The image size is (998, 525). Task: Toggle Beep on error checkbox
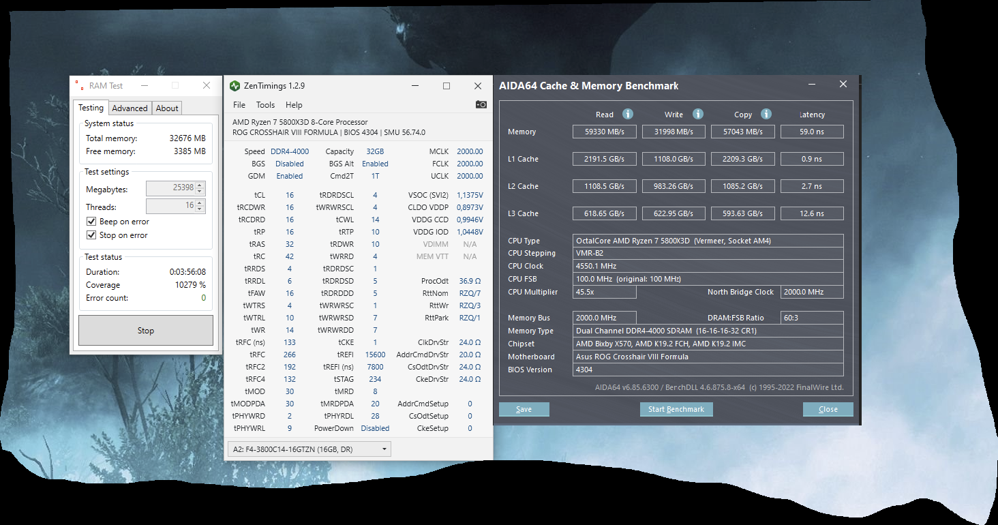[x=91, y=222]
